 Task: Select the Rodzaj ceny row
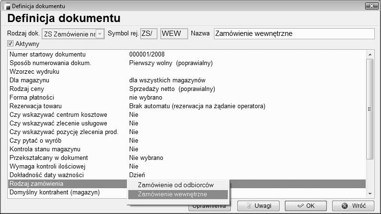pyautogui.click(x=187, y=89)
